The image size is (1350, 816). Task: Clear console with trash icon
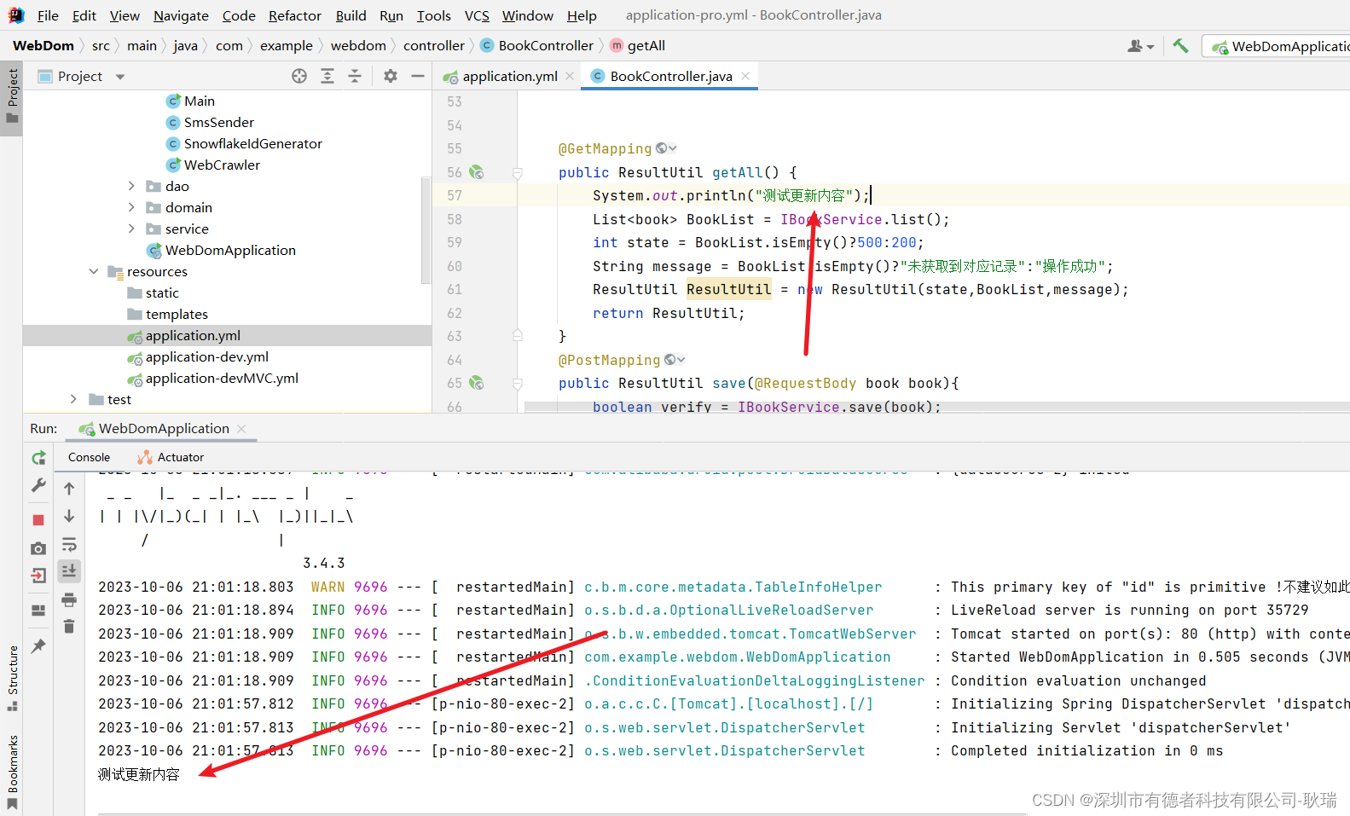(69, 627)
